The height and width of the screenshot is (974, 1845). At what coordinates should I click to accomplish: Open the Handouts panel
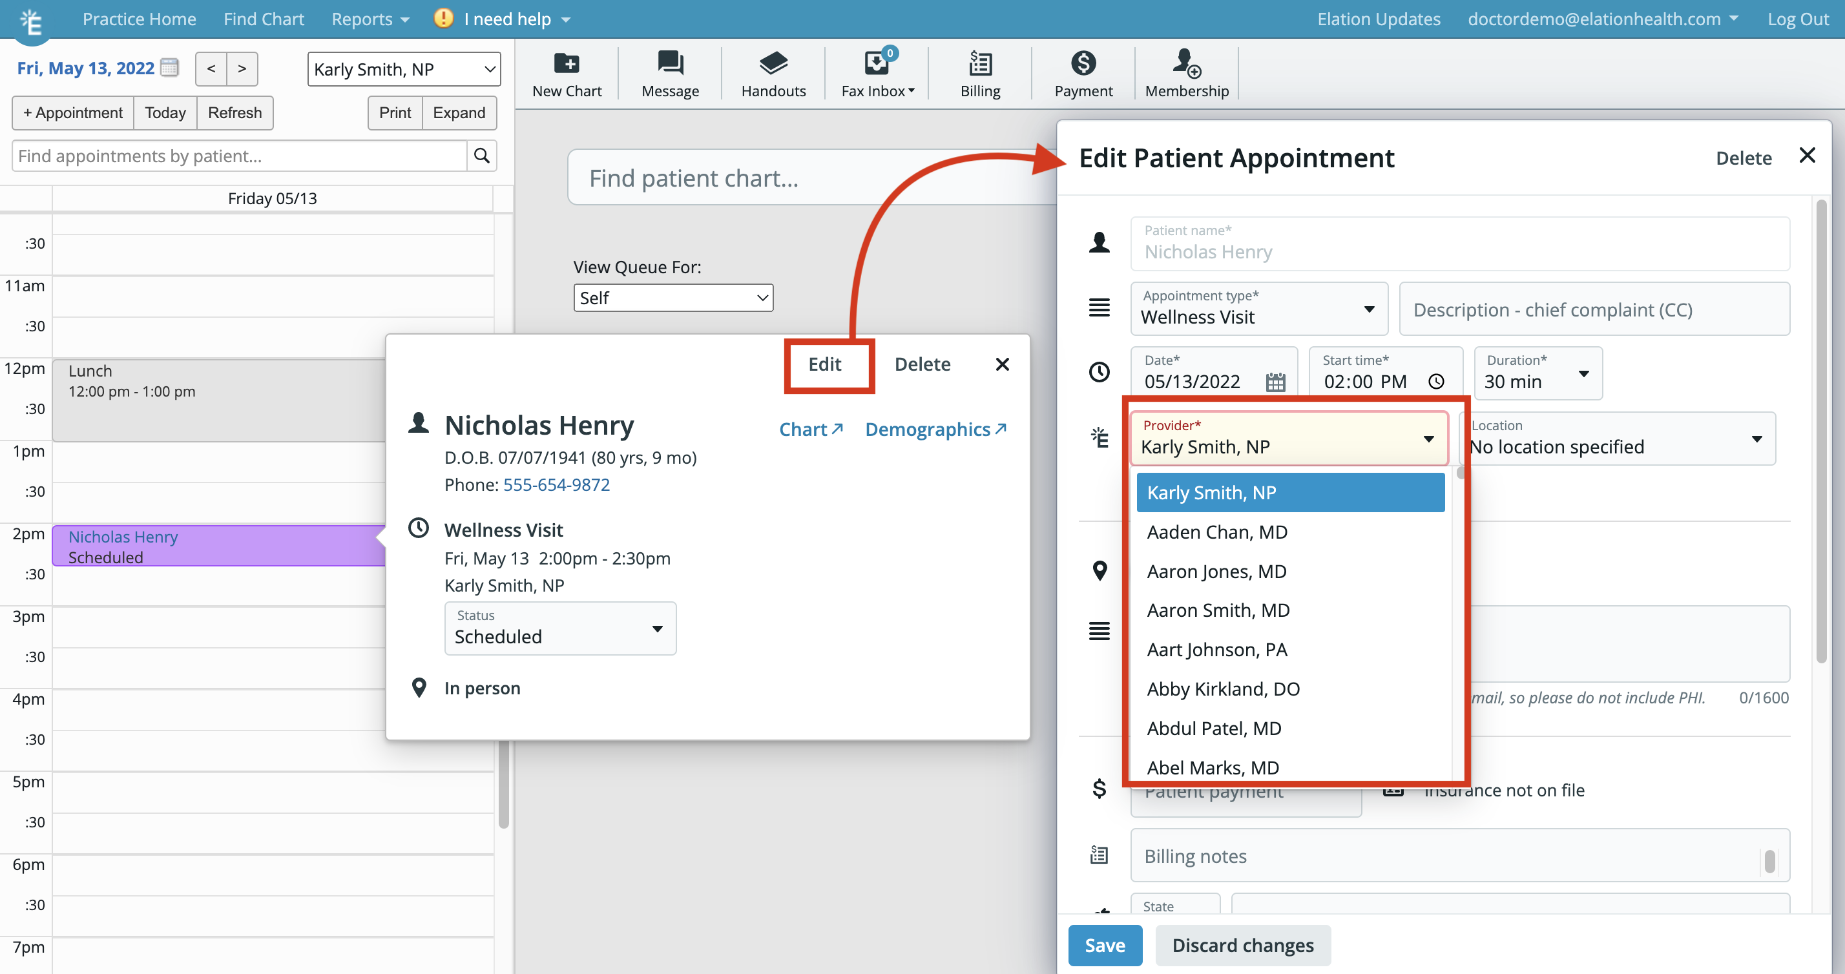(773, 72)
